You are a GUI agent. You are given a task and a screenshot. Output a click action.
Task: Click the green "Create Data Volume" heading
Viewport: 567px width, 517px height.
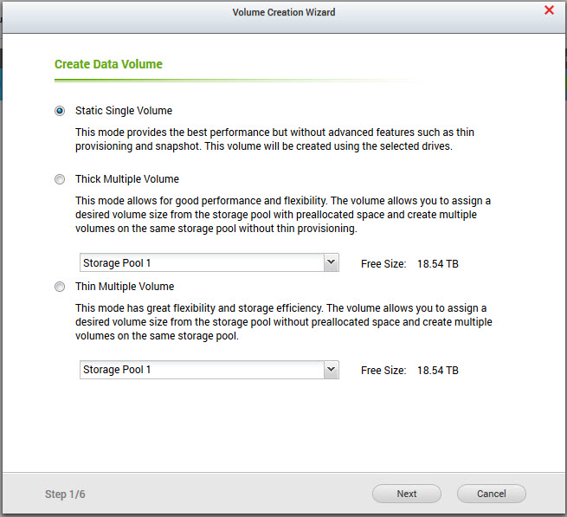coord(108,64)
